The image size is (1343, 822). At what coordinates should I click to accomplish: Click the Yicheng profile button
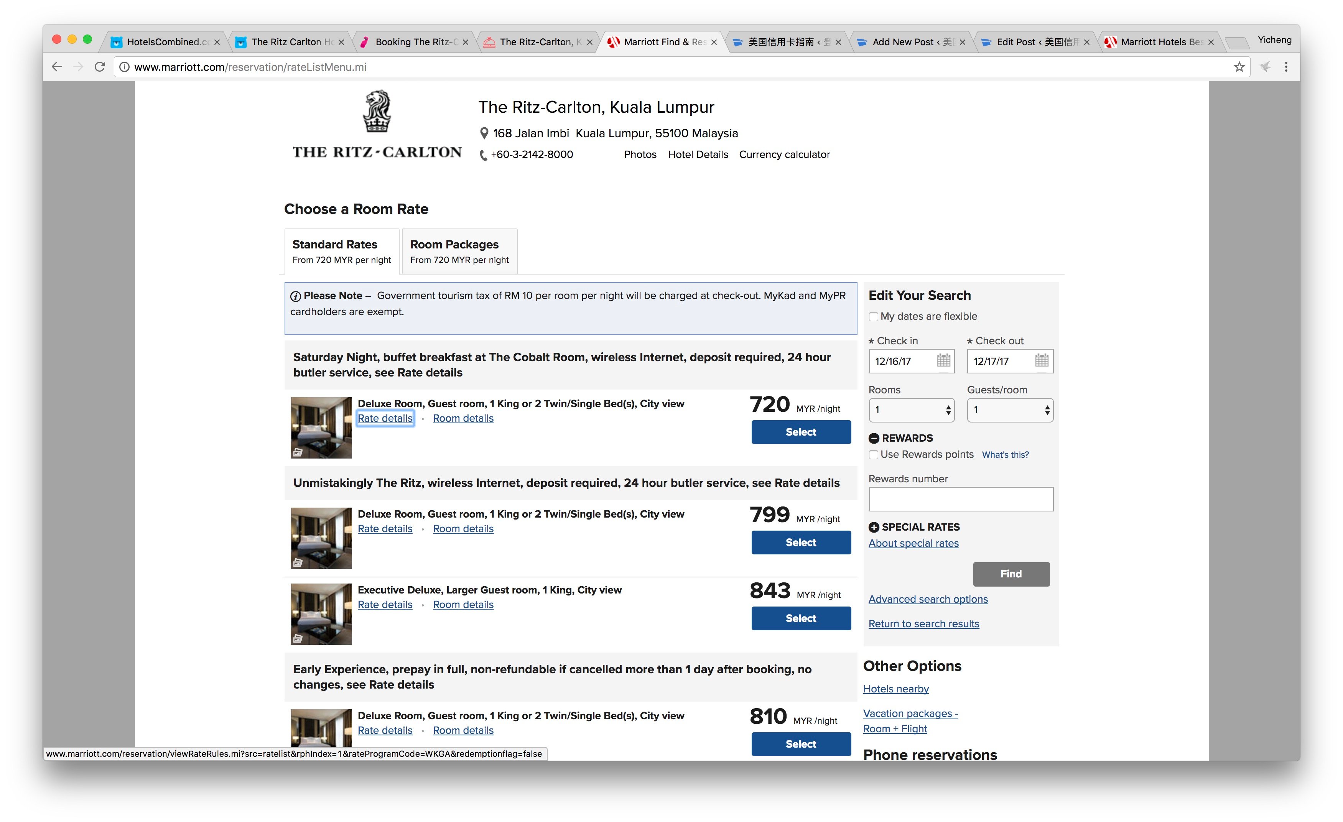click(x=1274, y=40)
